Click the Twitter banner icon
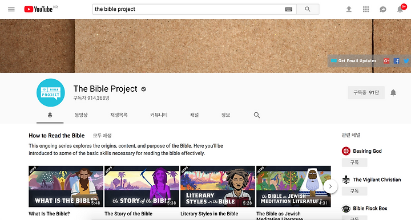 pyautogui.click(x=406, y=61)
